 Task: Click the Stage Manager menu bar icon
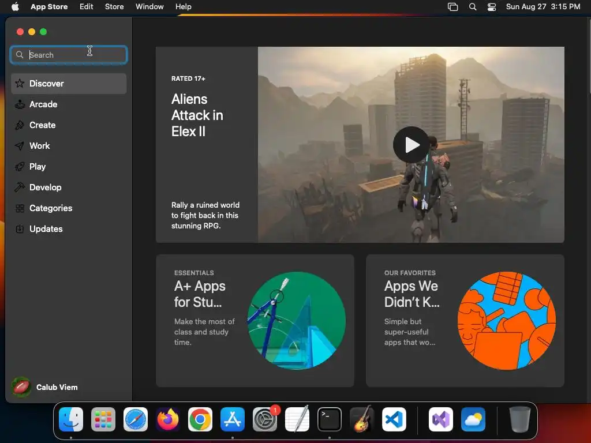point(452,7)
